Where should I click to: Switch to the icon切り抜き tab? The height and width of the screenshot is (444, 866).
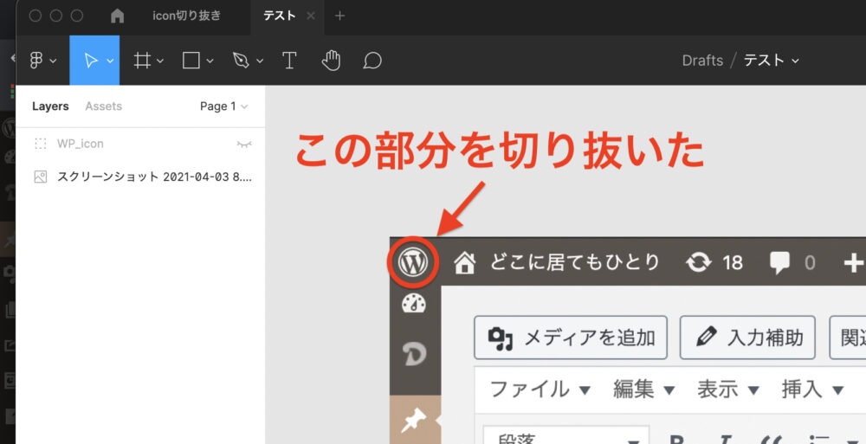[187, 16]
